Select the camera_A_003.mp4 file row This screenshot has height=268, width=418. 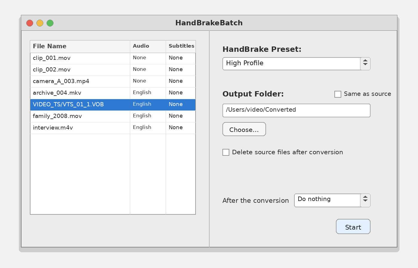(x=113, y=82)
